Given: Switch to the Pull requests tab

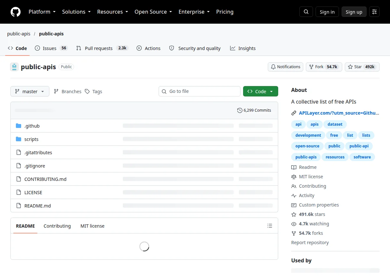Looking at the screenshot, I should point(102,48).
